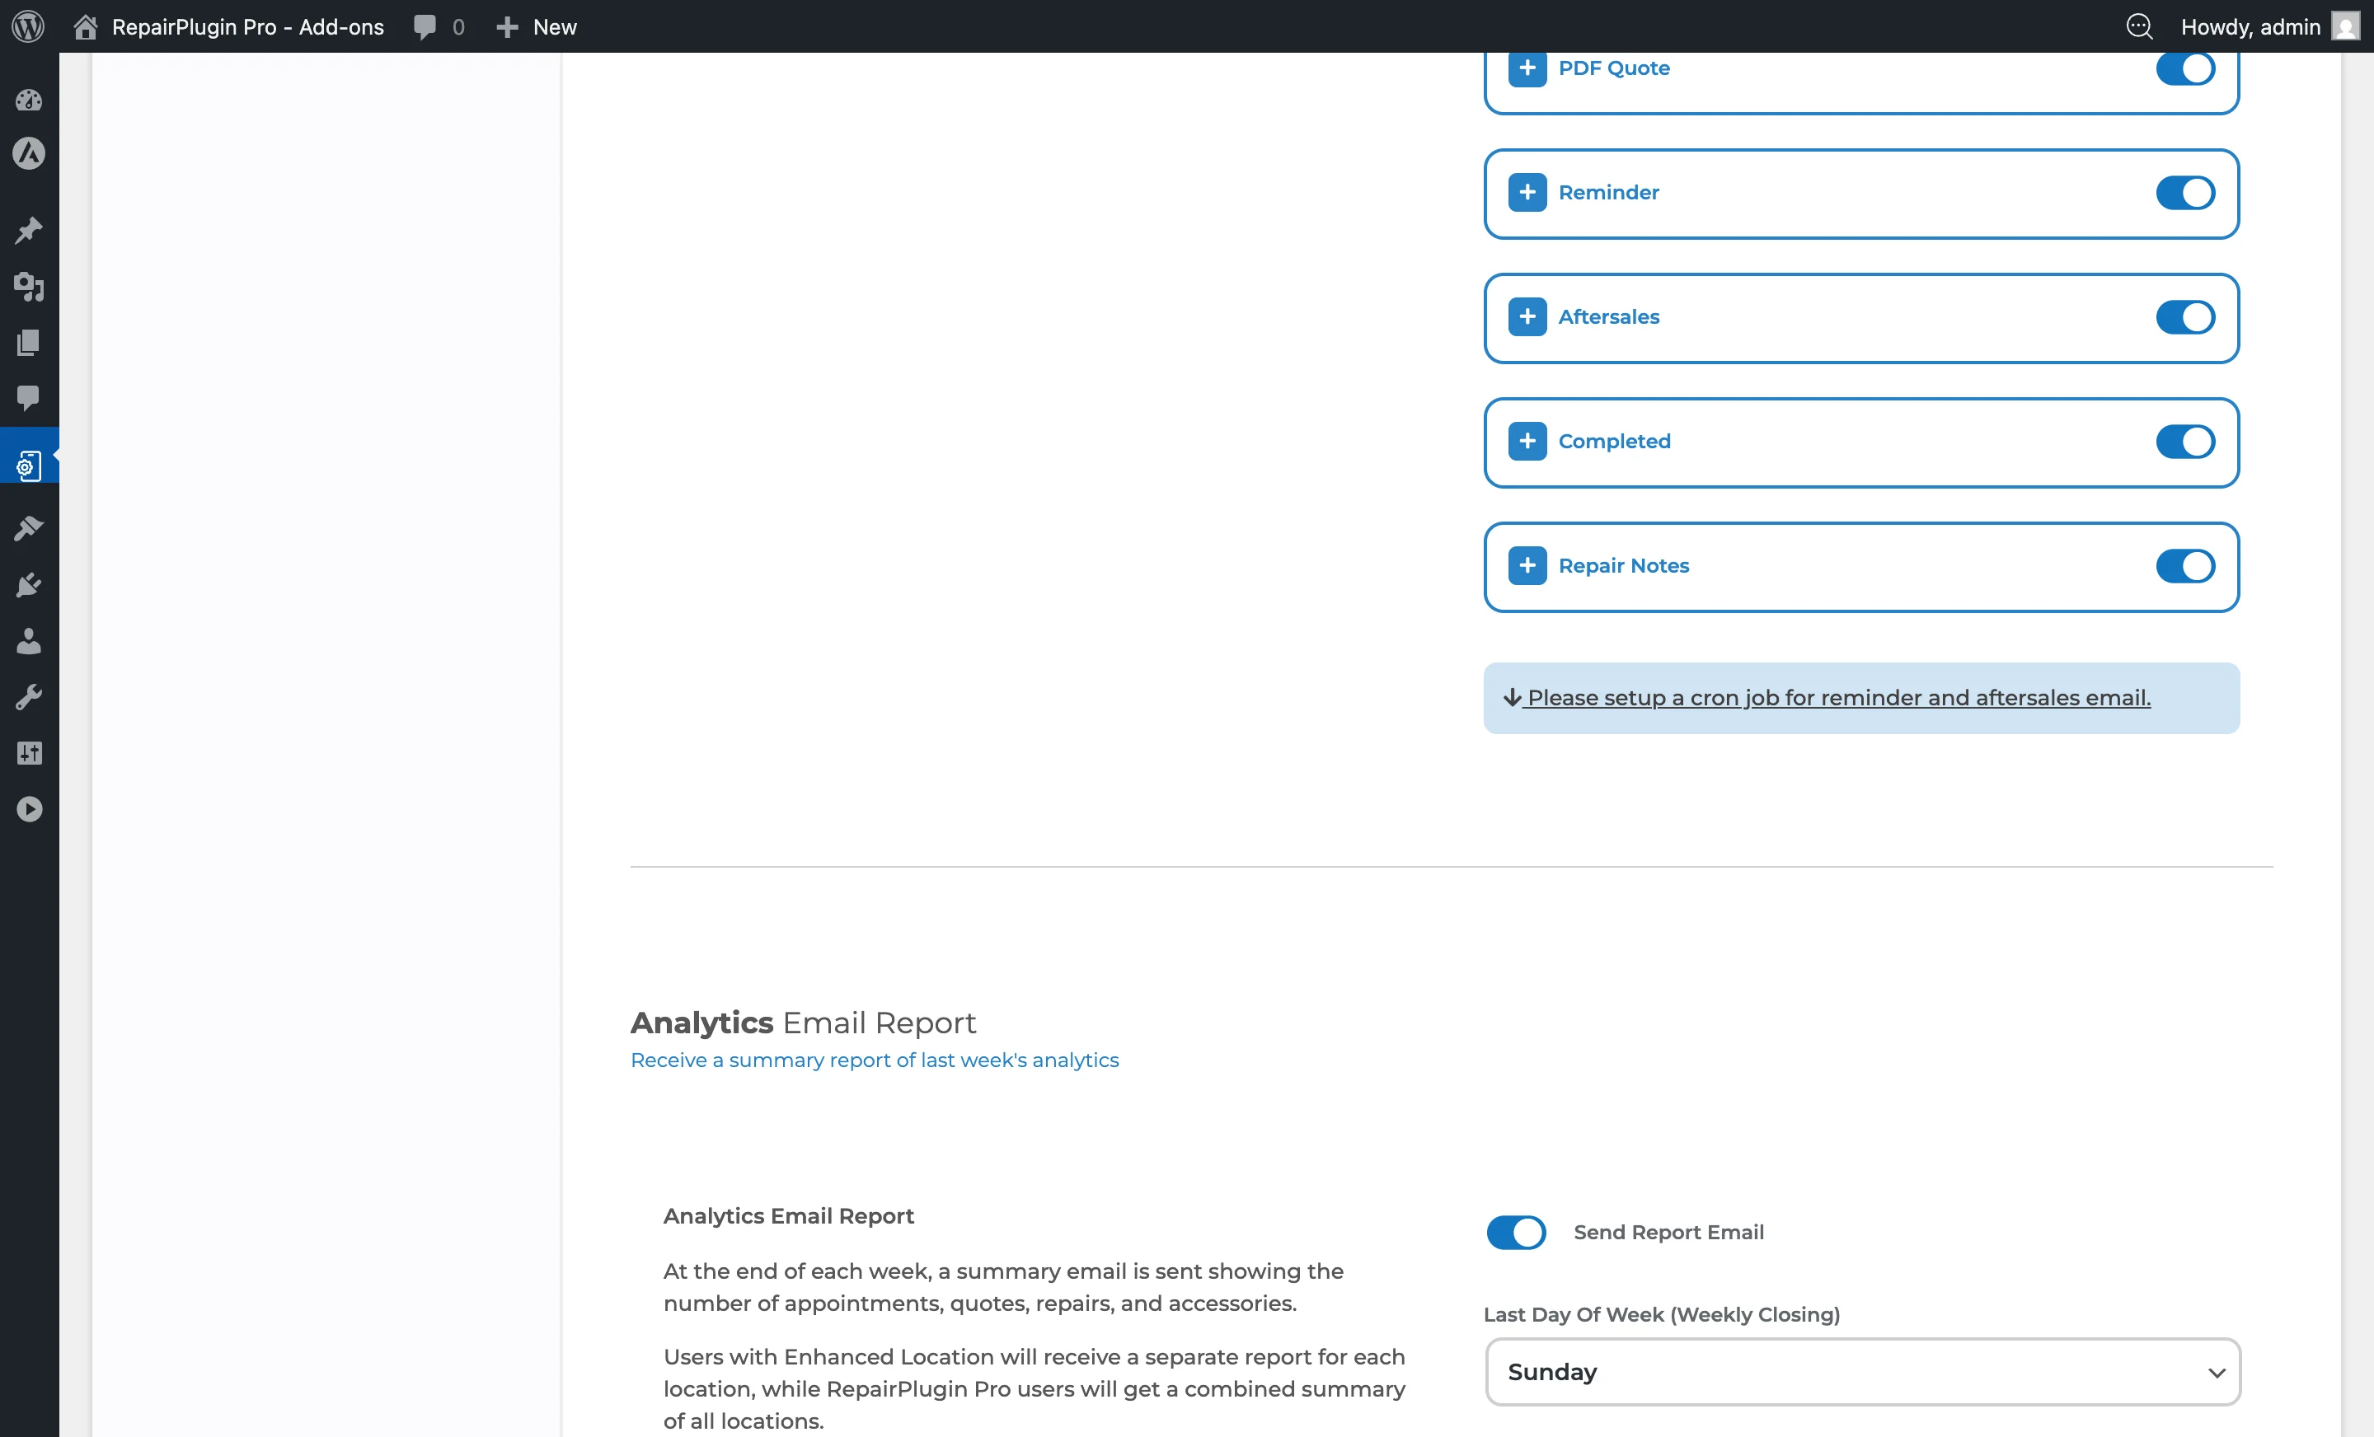The width and height of the screenshot is (2374, 1437).
Task: Expand the Completed email section plus button
Action: [x=1527, y=441]
